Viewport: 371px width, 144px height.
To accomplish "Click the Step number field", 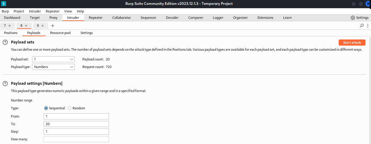I will click(76, 132).
